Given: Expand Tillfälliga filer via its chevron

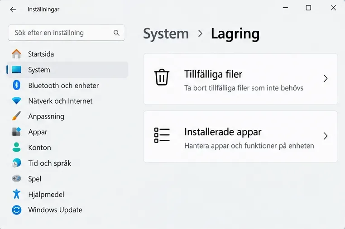Looking at the screenshot, I should [x=326, y=79].
